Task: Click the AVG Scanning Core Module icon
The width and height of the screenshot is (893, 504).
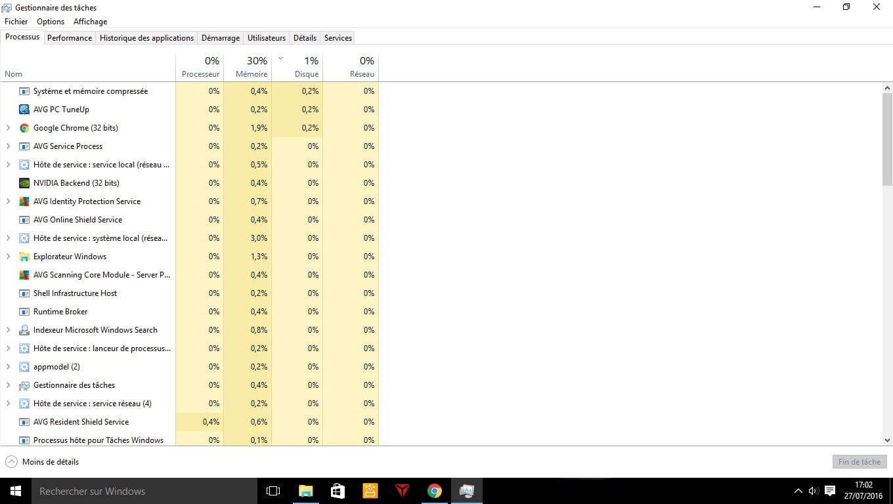Action: [x=24, y=275]
